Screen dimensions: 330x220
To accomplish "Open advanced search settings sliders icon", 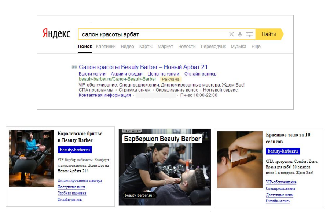I will tap(249, 34).
